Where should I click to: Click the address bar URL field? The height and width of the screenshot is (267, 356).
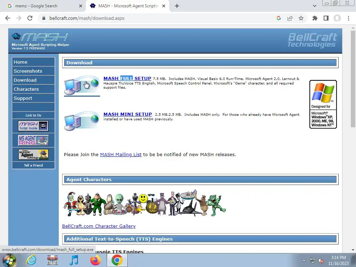tap(157, 18)
